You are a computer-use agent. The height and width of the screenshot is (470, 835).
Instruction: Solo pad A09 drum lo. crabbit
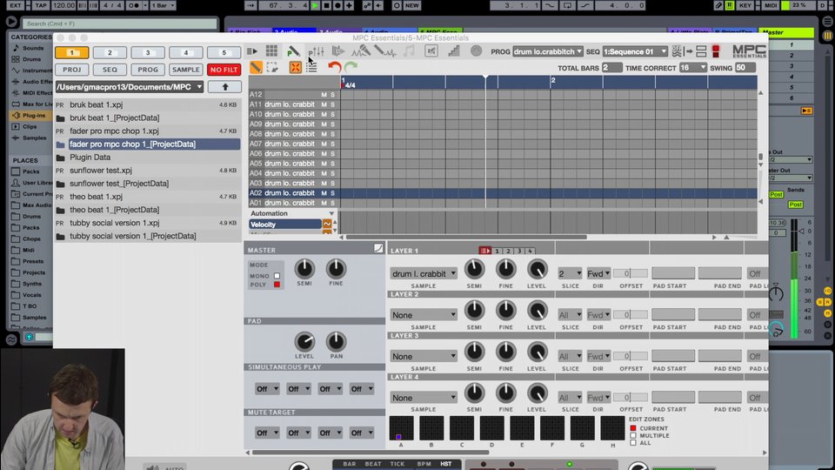(x=333, y=124)
